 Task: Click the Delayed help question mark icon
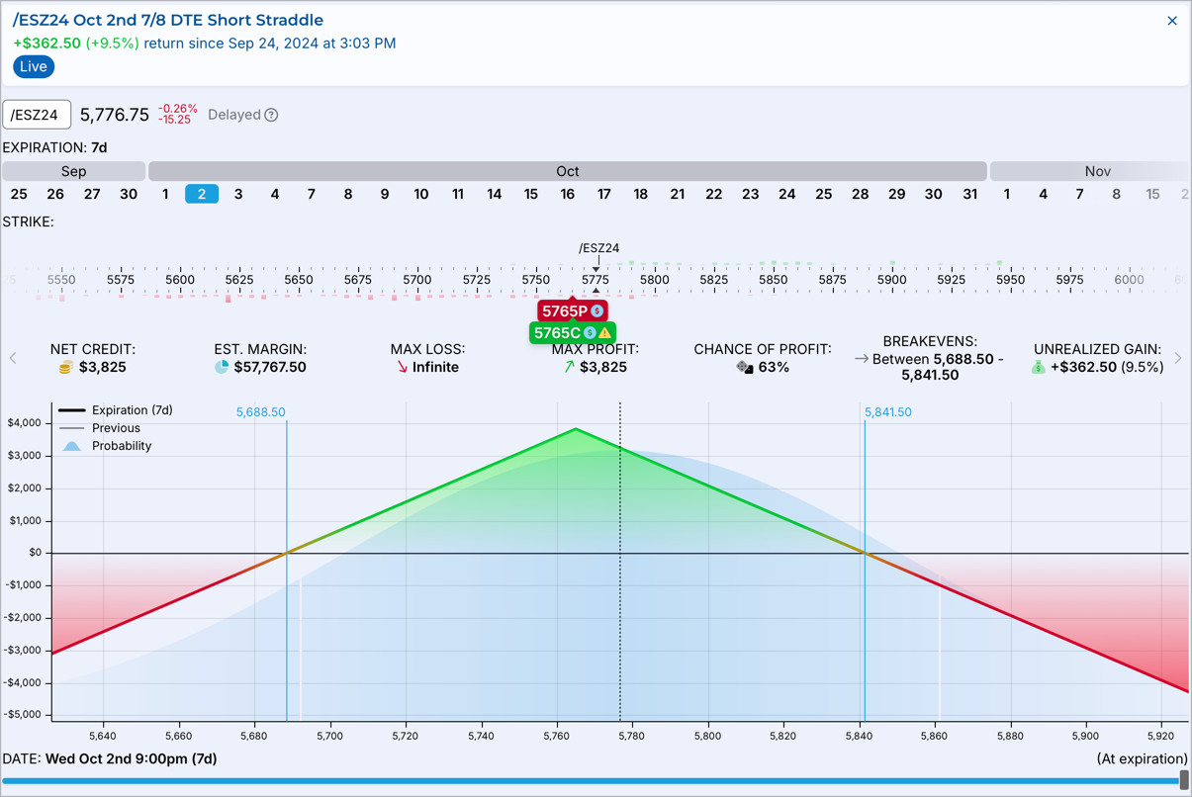[x=271, y=115]
